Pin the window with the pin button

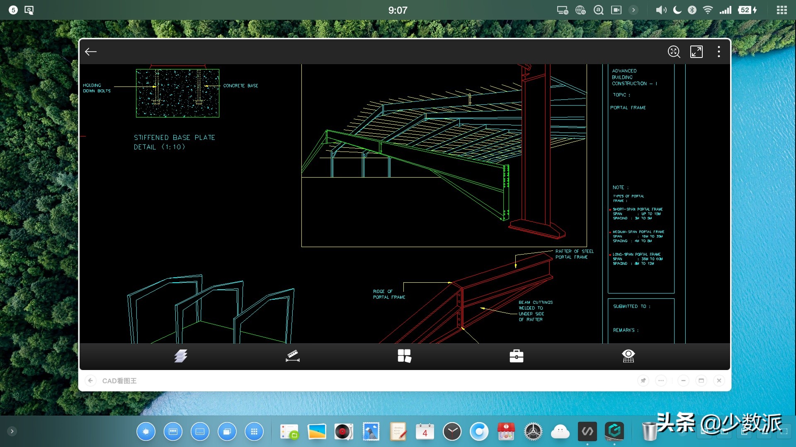[643, 380]
